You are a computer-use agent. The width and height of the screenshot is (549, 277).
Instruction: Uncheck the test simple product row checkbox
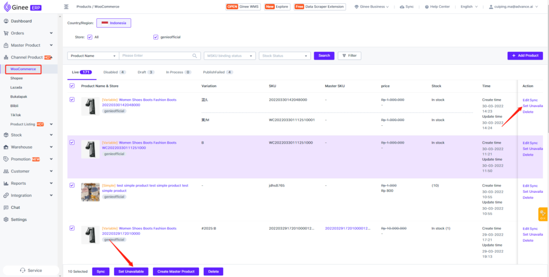tap(72, 185)
